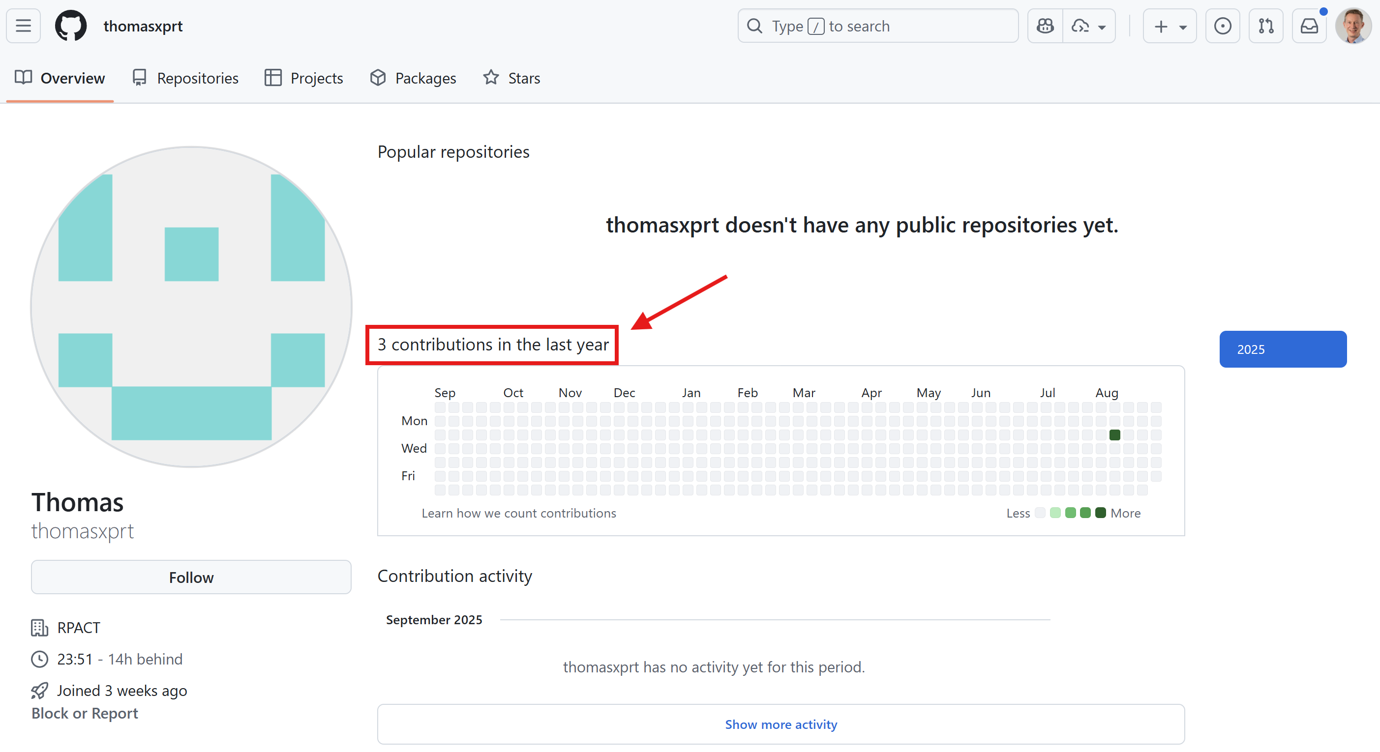This screenshot has height=752, width=1380.
Task: Click the Follow button
Action: coord(191,577)
